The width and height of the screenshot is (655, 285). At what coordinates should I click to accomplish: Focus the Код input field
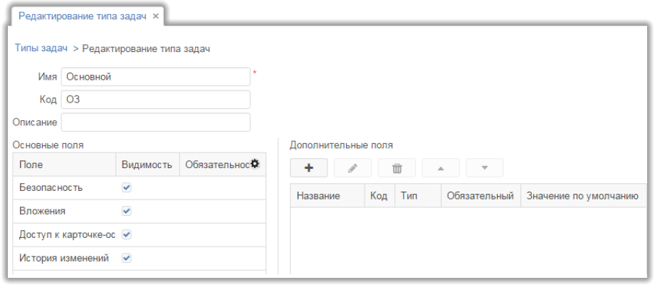156,100
